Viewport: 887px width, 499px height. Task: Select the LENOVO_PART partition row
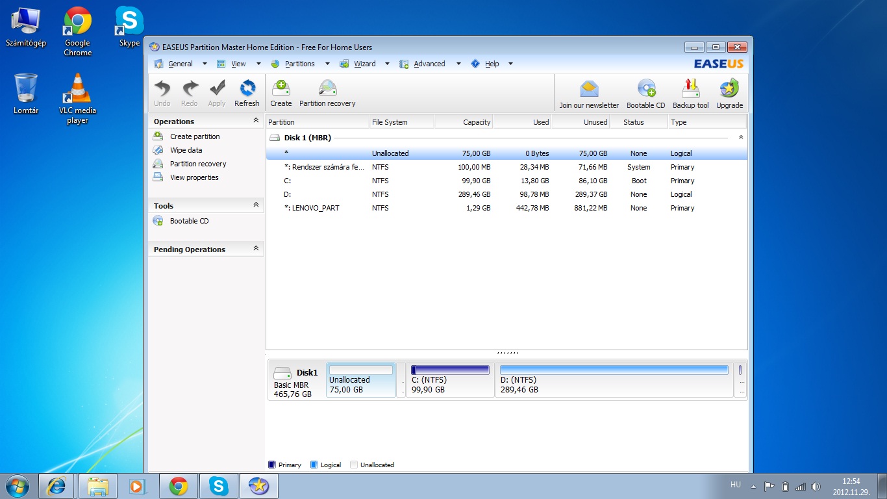pos(506,208)
